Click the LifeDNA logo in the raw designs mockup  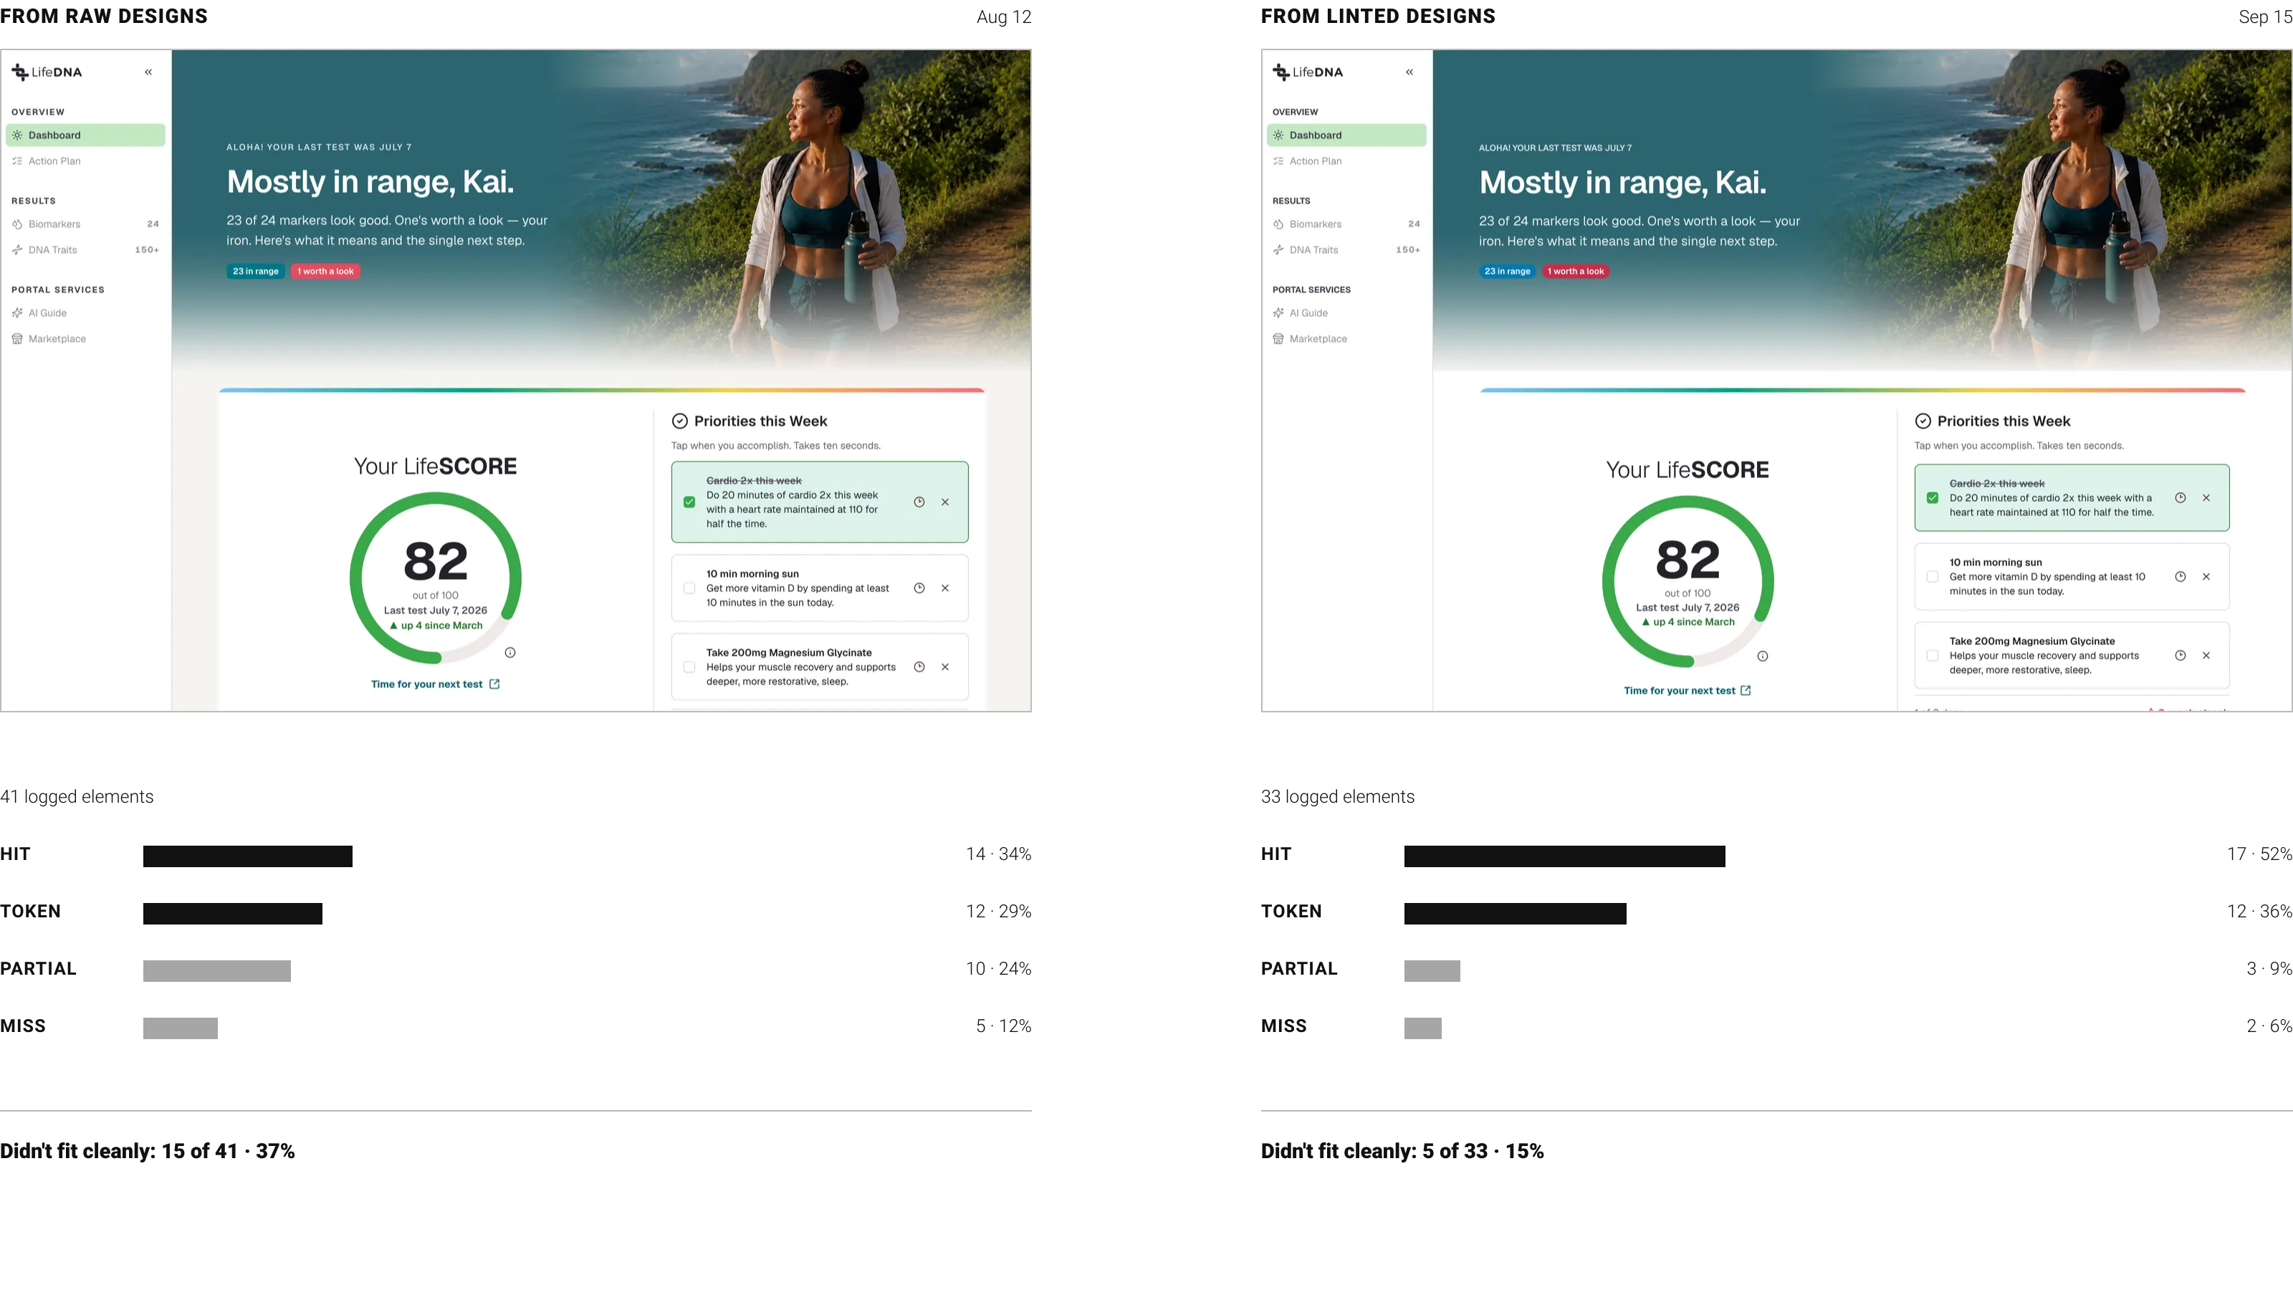point(47,72)
